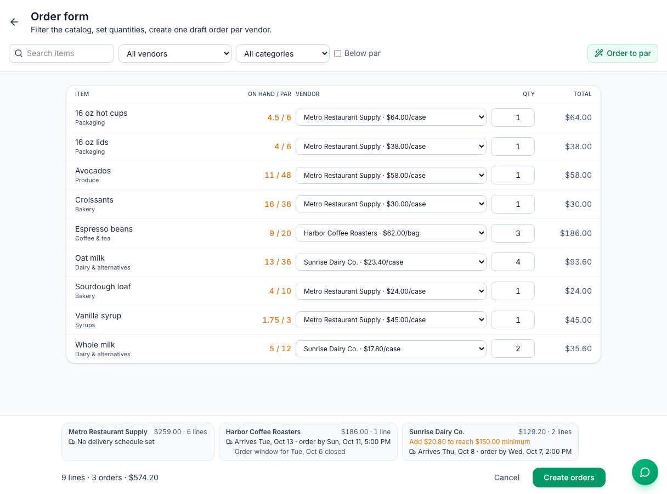The height and width of the screenshot is (494, 667).
Task: Open vendor dropdown for Whole milk
Action: [391, 349]
